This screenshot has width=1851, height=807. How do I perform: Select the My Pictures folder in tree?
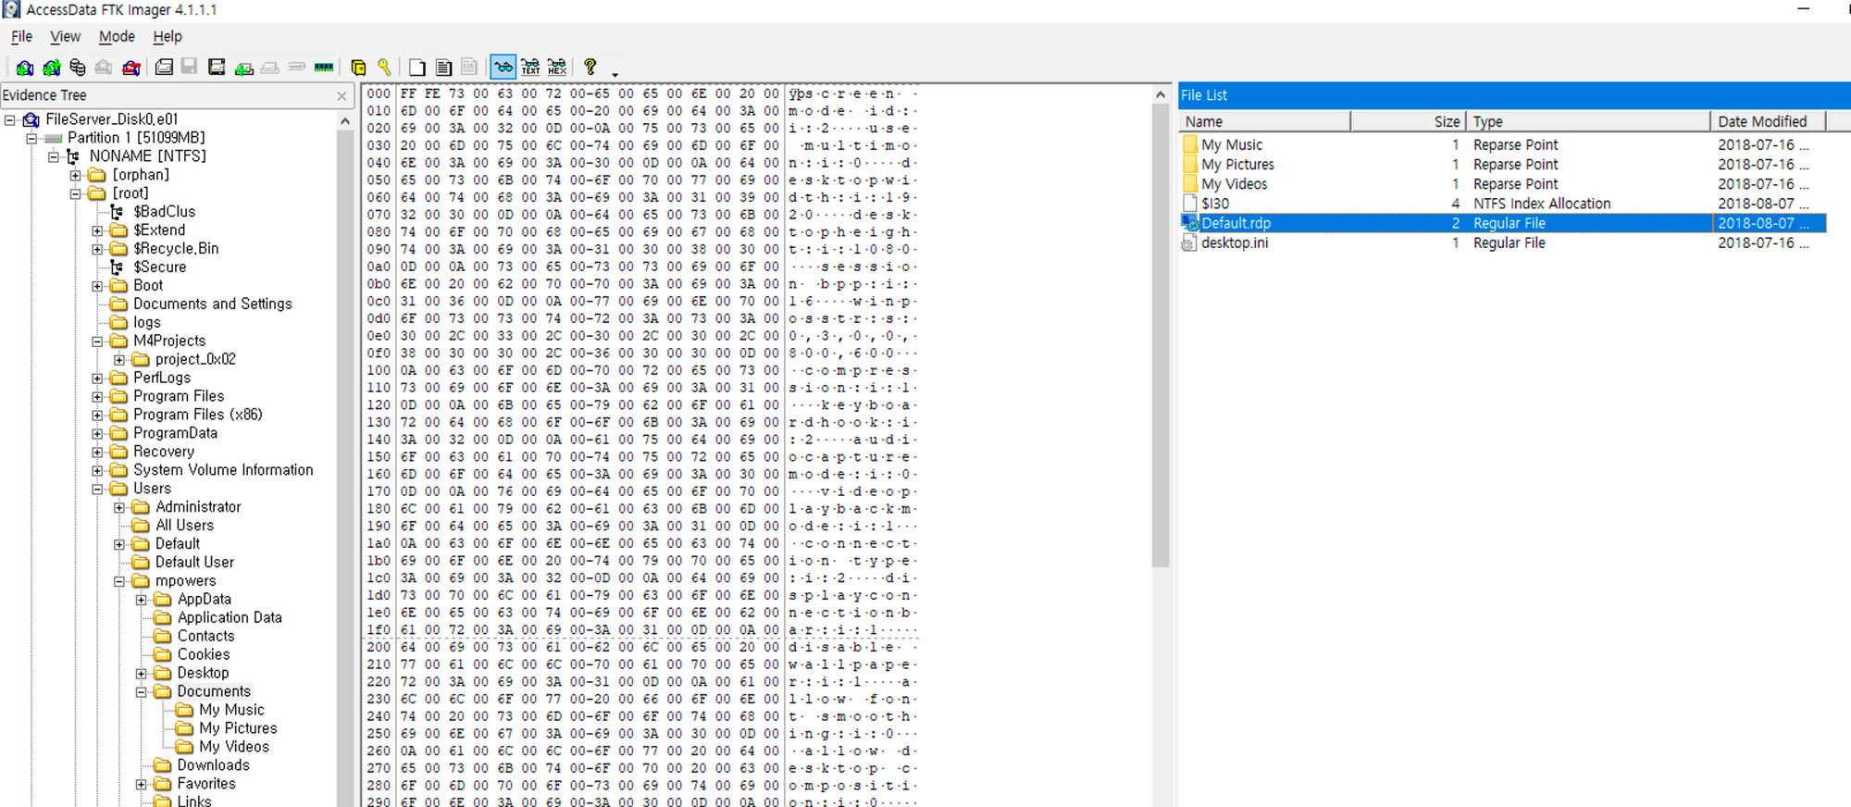pyautogui.click(x=238, y=728)
